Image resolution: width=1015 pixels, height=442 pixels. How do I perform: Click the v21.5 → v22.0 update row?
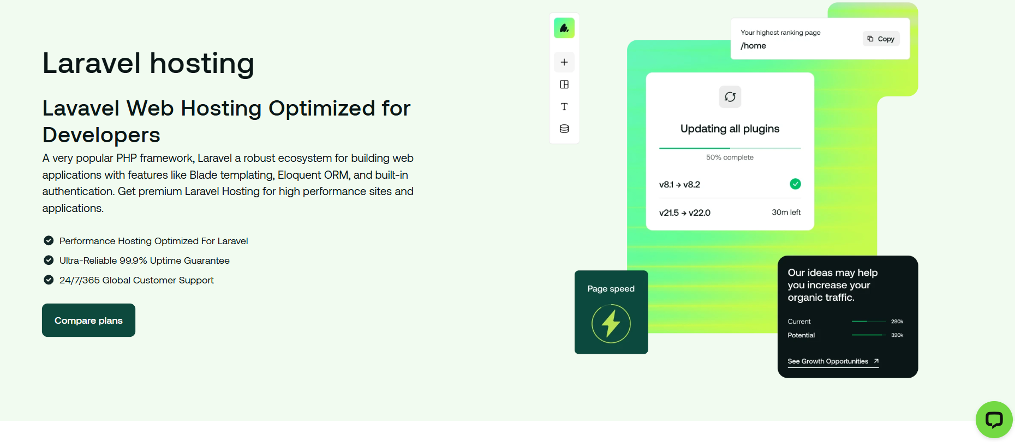pos(730,213)
